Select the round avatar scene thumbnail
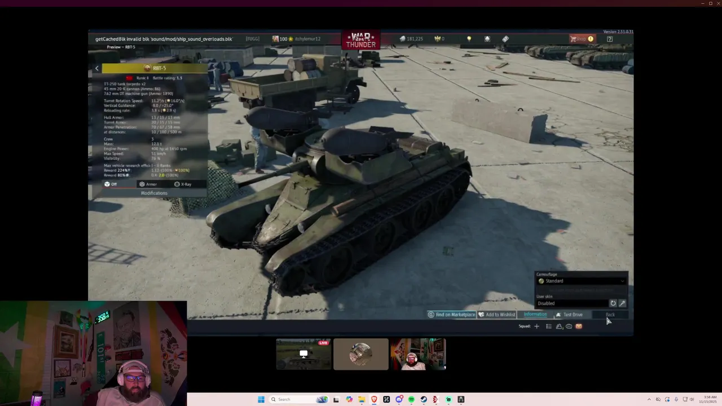This screenshot has width=722, height=406. tap(361, 354)
